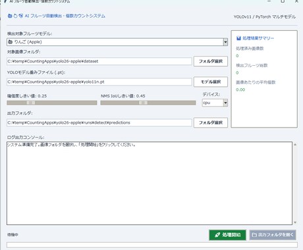The image size is (303, 250).
Task: Click the 検出フルーツ総数 label
Action: pyautogui.click(x=252, y=65)
